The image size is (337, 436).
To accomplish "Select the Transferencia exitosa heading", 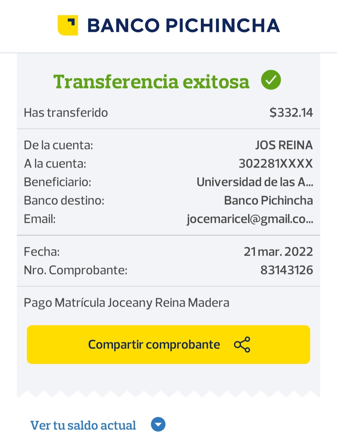I will click(x=151, y=82).
